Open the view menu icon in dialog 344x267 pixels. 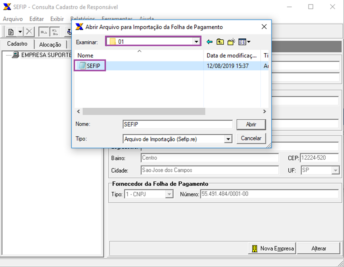(244, 42)
